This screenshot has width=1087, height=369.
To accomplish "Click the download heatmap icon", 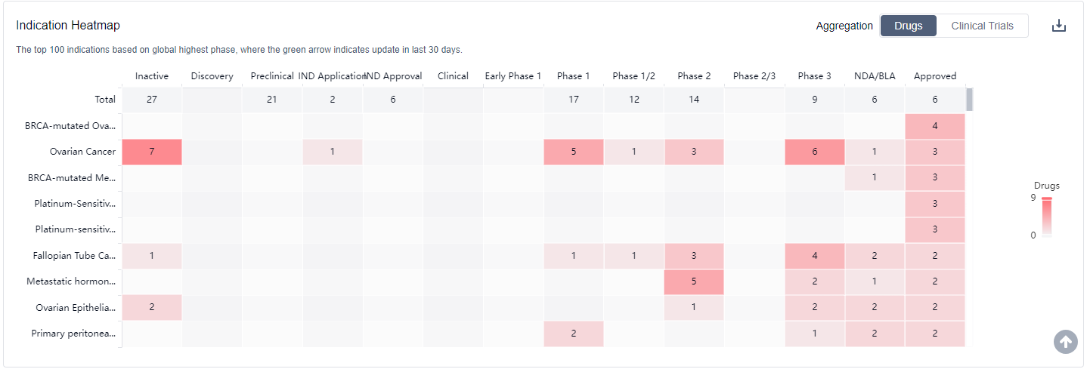I will (x=1059, y=26).
